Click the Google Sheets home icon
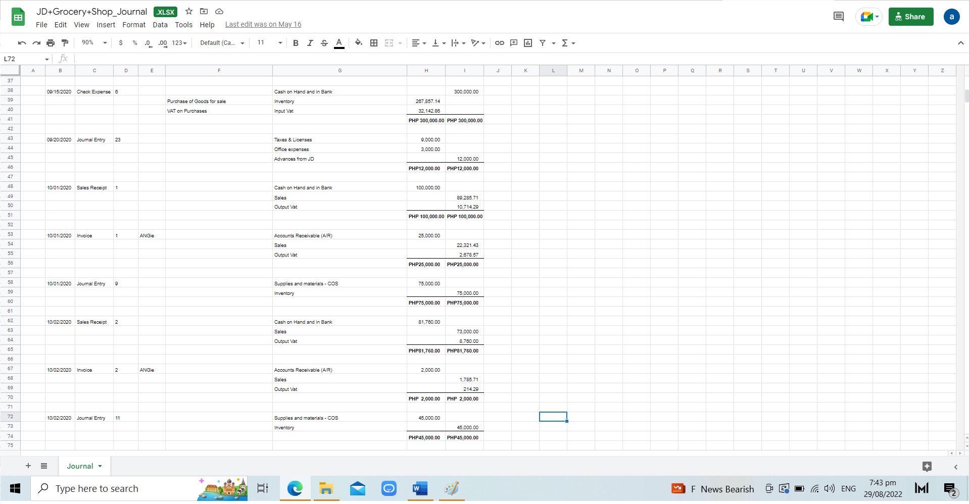The image size is (969, 504). pyautogui.click(x=18, y=17)
